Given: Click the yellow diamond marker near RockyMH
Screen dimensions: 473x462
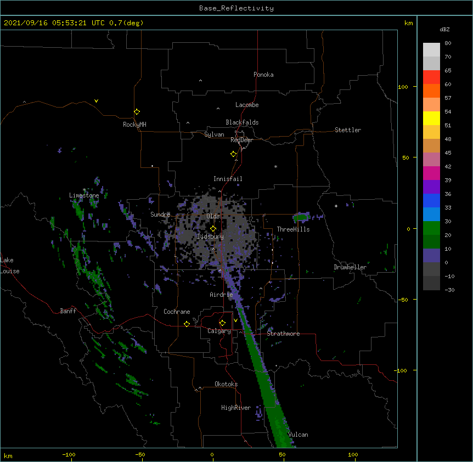Looking at the screenshot, I should 137,111.
